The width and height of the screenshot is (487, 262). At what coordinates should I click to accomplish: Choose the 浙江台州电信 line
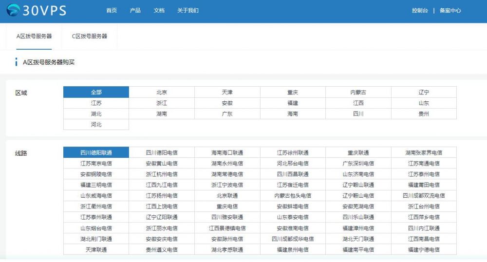(x=424, y=206)
